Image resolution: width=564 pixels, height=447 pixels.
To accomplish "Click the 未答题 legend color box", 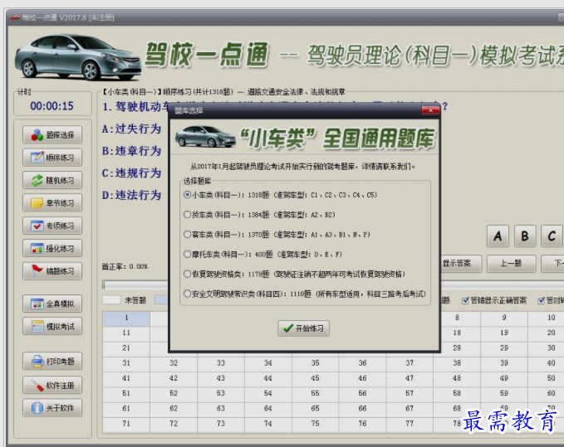I will [111, 300].
